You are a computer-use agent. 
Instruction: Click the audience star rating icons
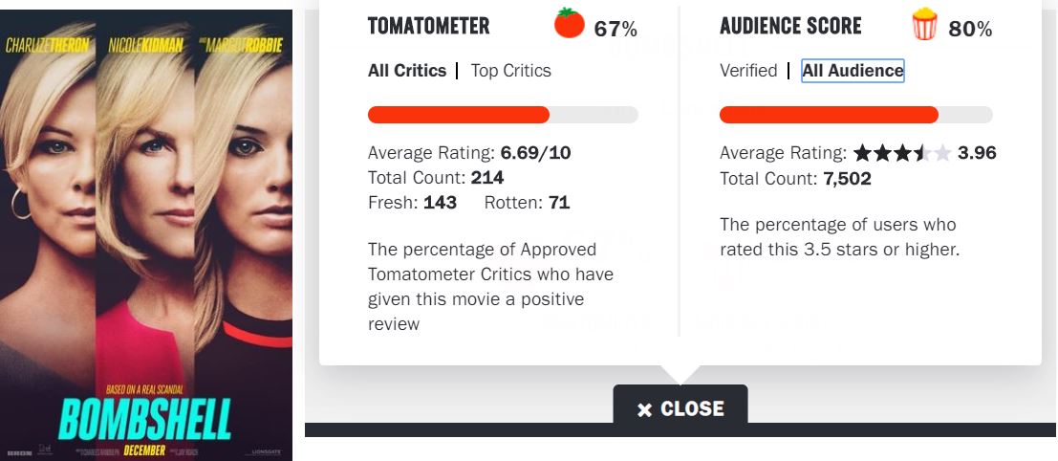point(901,153)
